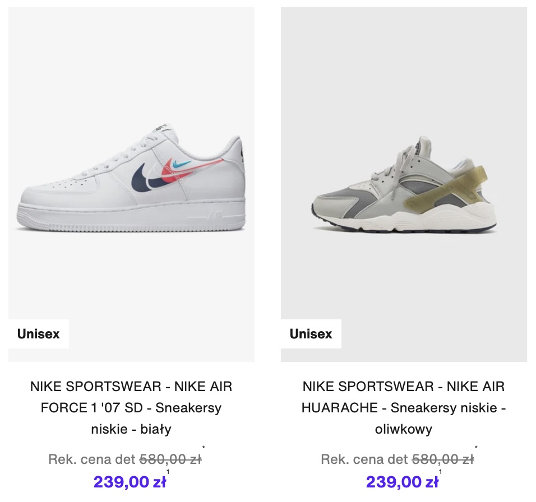536x502 pixels.
Task: Select the 239,00 zł price for Air Force 1
Action: pos(130,482)
